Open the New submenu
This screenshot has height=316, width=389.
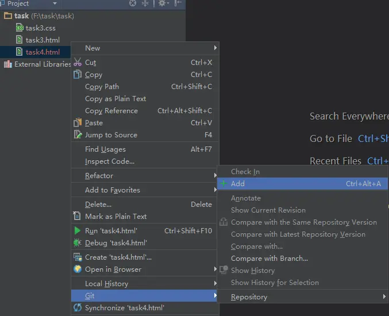[145, 48]
